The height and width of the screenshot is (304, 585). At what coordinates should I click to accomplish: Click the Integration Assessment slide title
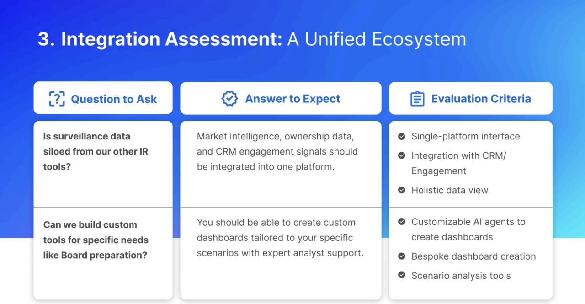[252, 39]
